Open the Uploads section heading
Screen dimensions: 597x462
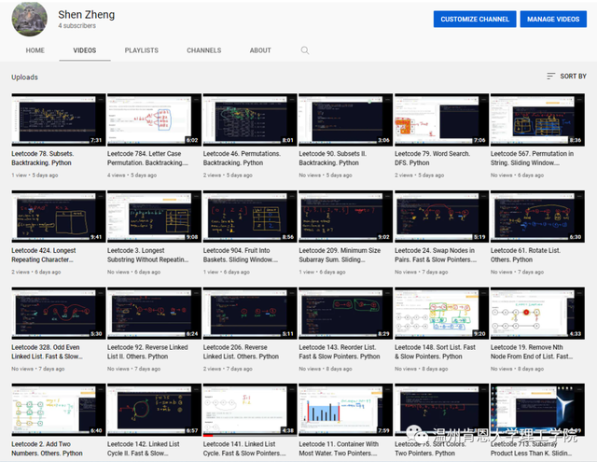pyautogui.click(x=24, y=77)
